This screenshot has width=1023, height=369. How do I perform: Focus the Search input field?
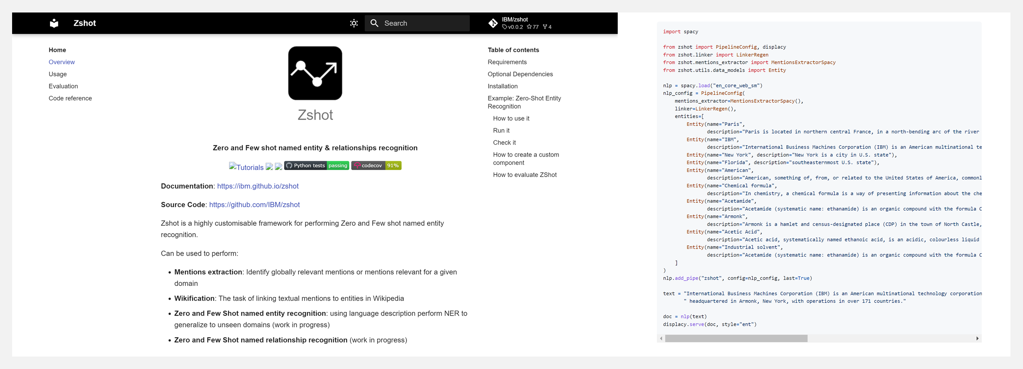[417, 23]
